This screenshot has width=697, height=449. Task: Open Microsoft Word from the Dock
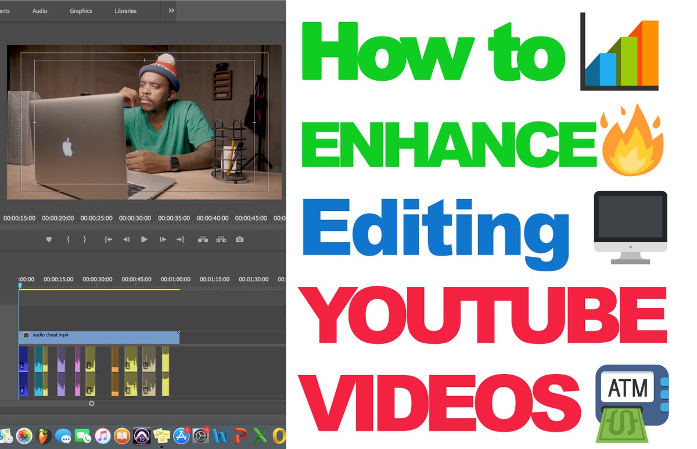[220, 436]
